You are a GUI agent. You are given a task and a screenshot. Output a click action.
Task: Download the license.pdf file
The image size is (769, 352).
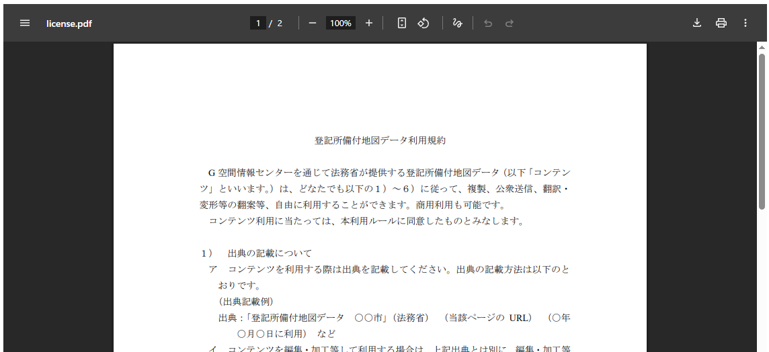pyautogui.click(x=696, y=23)
